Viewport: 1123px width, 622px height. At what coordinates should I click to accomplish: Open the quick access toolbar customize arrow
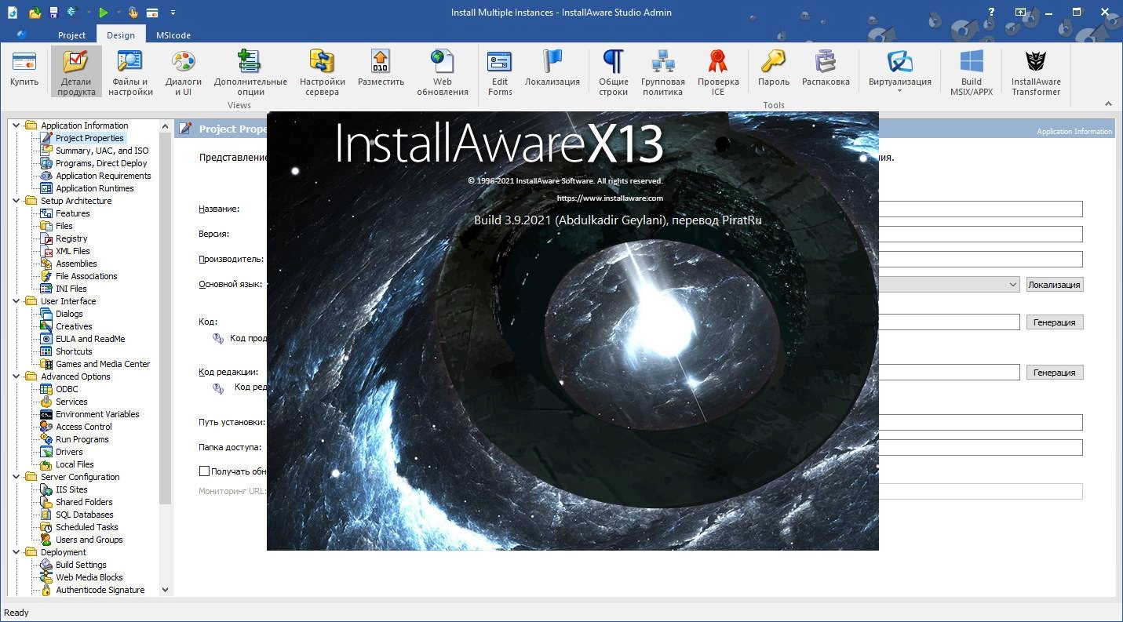[173, 12]
